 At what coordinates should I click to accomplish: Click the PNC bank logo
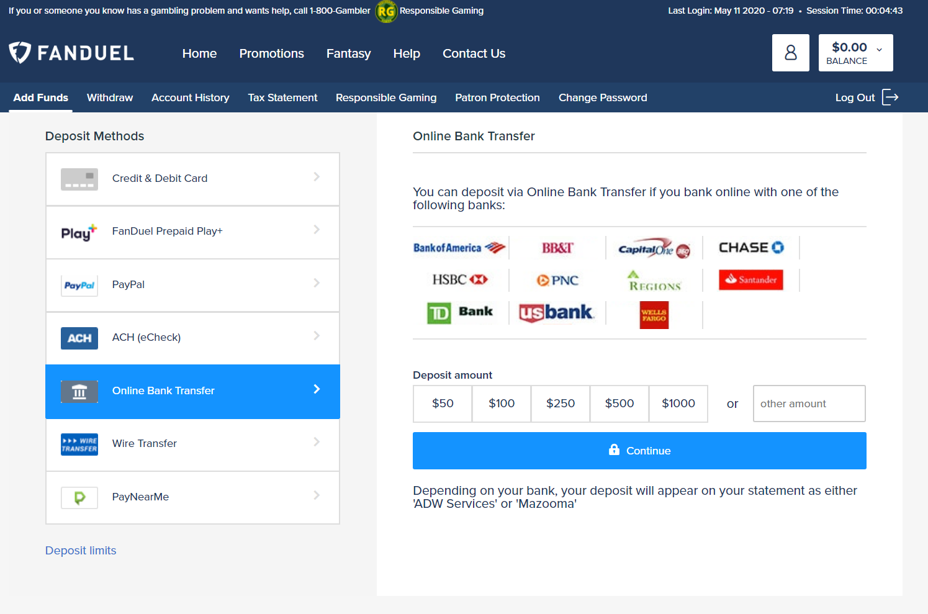[557, 281]
